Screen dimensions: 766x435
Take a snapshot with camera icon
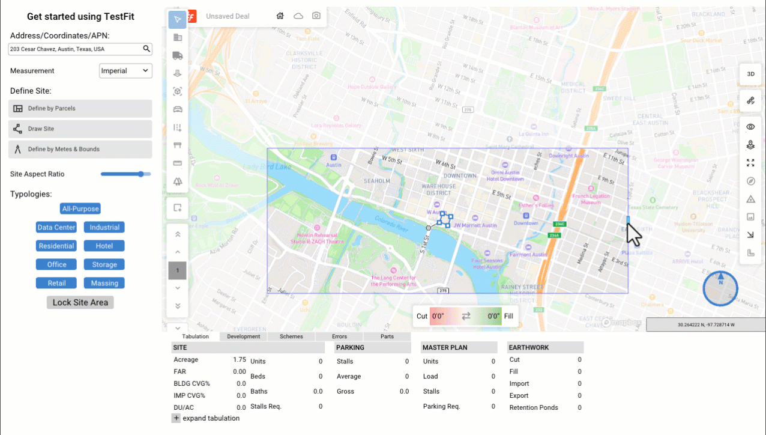click(316, 16)
